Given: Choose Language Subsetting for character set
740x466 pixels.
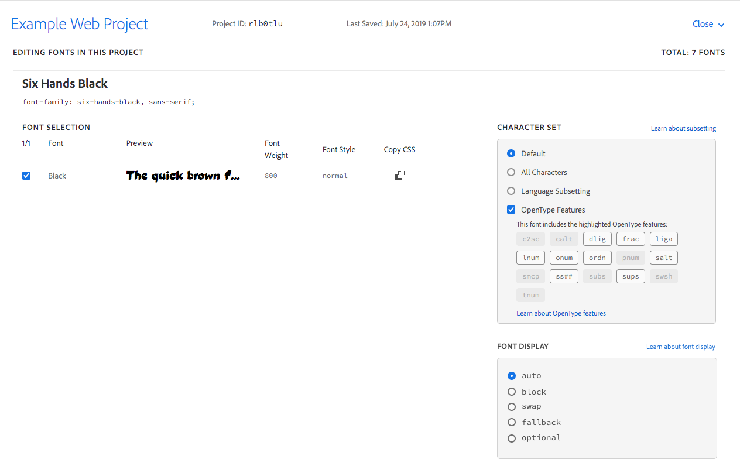Looking at the screenshot, I should [x=511, y=190].
